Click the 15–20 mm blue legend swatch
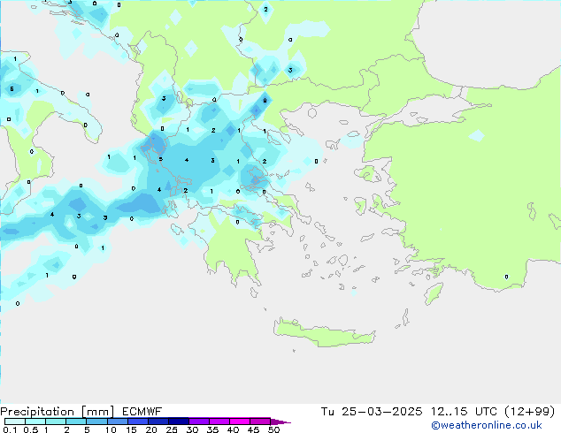This screenshot has width=561, height=433. pyautogui.click(x=137, y=422)
